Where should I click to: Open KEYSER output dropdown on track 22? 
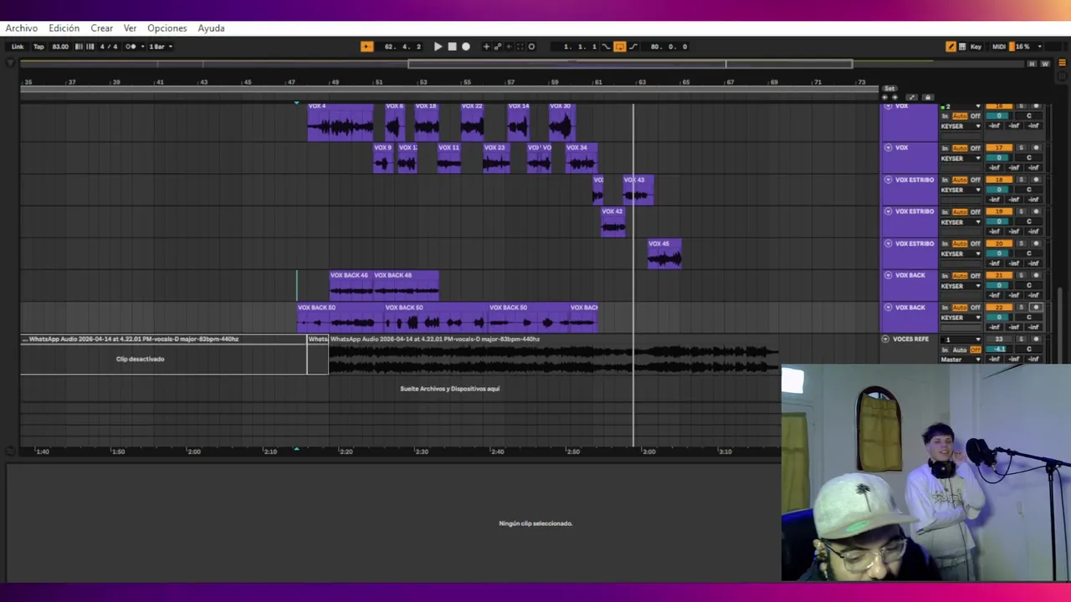tap(961, 318)
